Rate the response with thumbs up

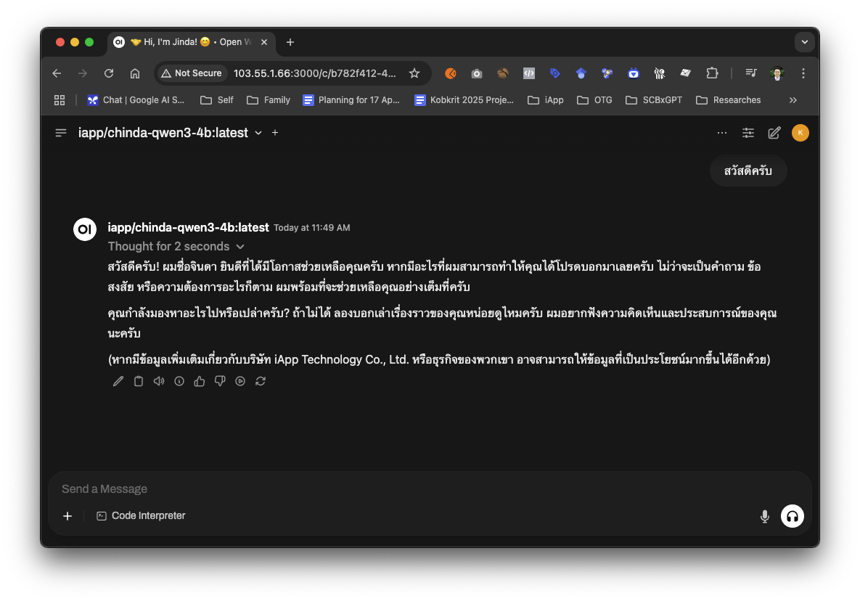point(199,381)
